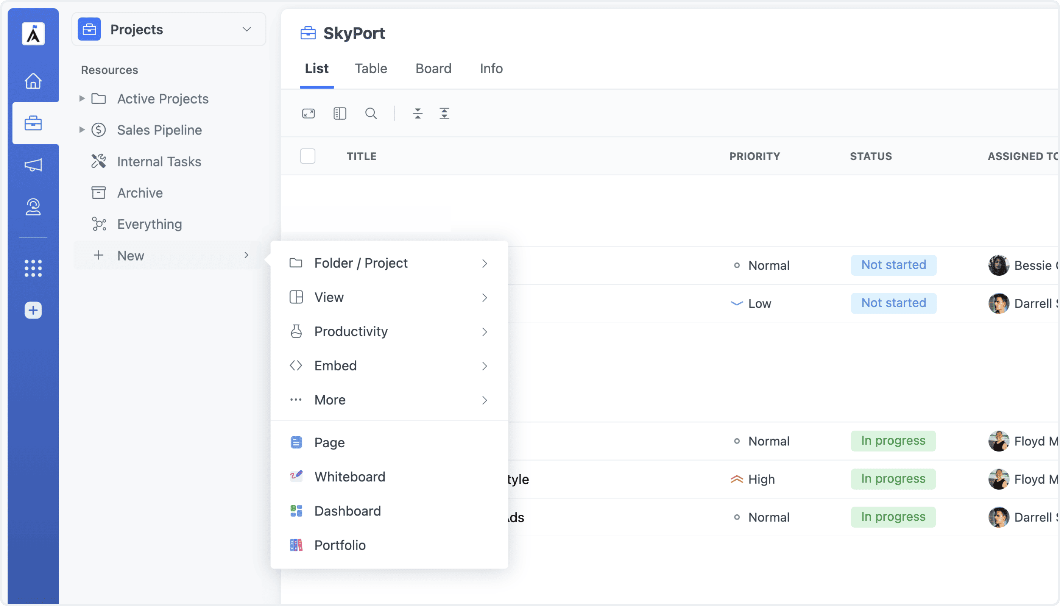Click the plus icon at sidebar bottom
The height and width of the screenshot is (606, 1060).
pyautogui.click(x=33, y=310)
